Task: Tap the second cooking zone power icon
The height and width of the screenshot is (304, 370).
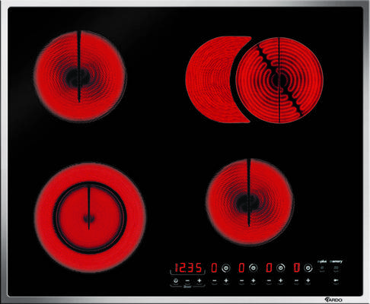Action: 253,268
